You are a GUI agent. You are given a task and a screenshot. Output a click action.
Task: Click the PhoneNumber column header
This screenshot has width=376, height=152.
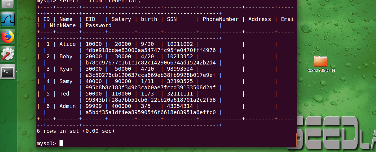pyautogui.click(x=221, y=19)
